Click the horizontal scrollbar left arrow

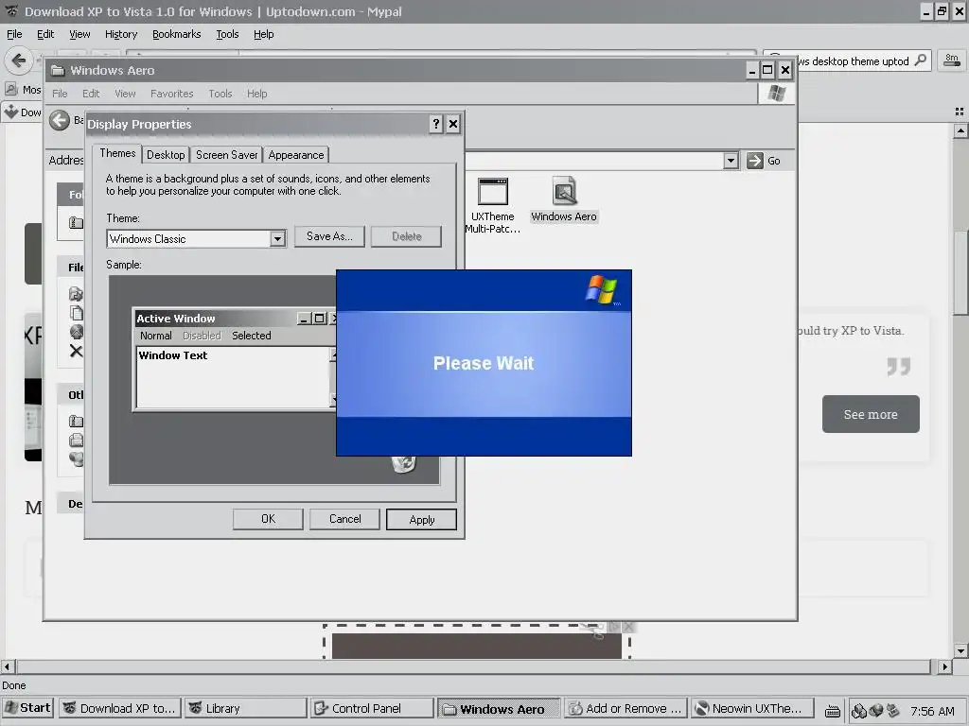pyautogui.click(x=8, y=666)
